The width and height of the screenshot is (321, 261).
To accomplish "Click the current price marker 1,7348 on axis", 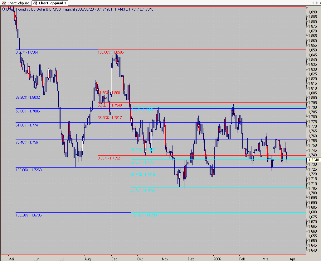I will point(314,160).
